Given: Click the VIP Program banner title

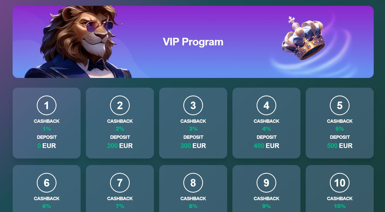Looking at the screenshot, I should tap(193, 42).
